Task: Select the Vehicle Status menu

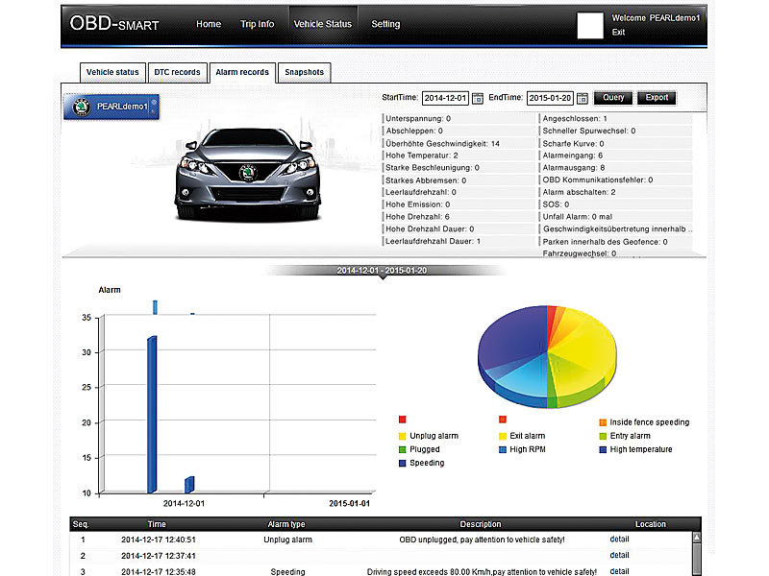Action: (x=323, y=24)
